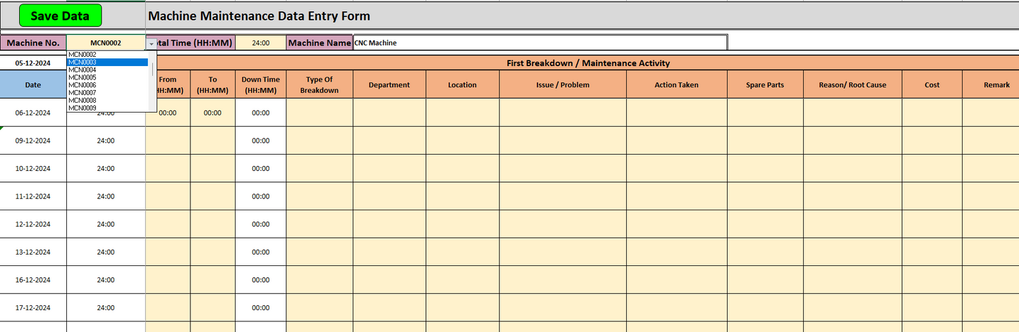The image size is (1019, 332).
Task: Click the Down Time (HH:MM) header
Action: point(260,84)
